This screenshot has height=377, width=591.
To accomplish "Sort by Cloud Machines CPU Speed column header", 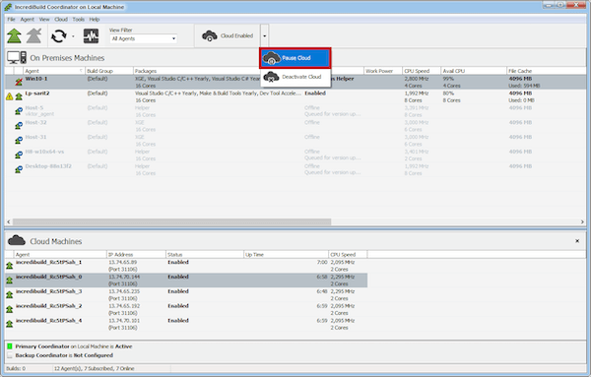I will pos(348,255).
